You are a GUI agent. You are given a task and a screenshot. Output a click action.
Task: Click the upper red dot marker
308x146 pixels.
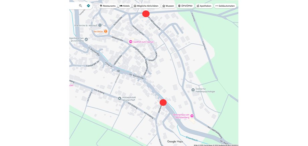tap(146, 14)
